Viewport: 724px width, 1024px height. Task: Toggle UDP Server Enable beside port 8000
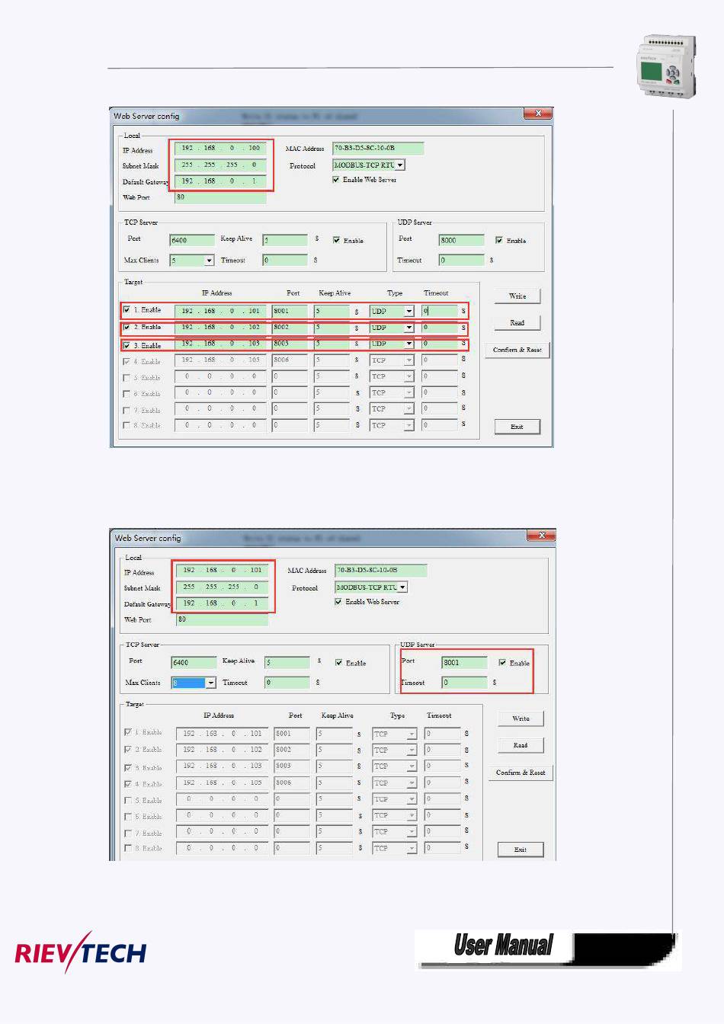(x=499, y=240)
